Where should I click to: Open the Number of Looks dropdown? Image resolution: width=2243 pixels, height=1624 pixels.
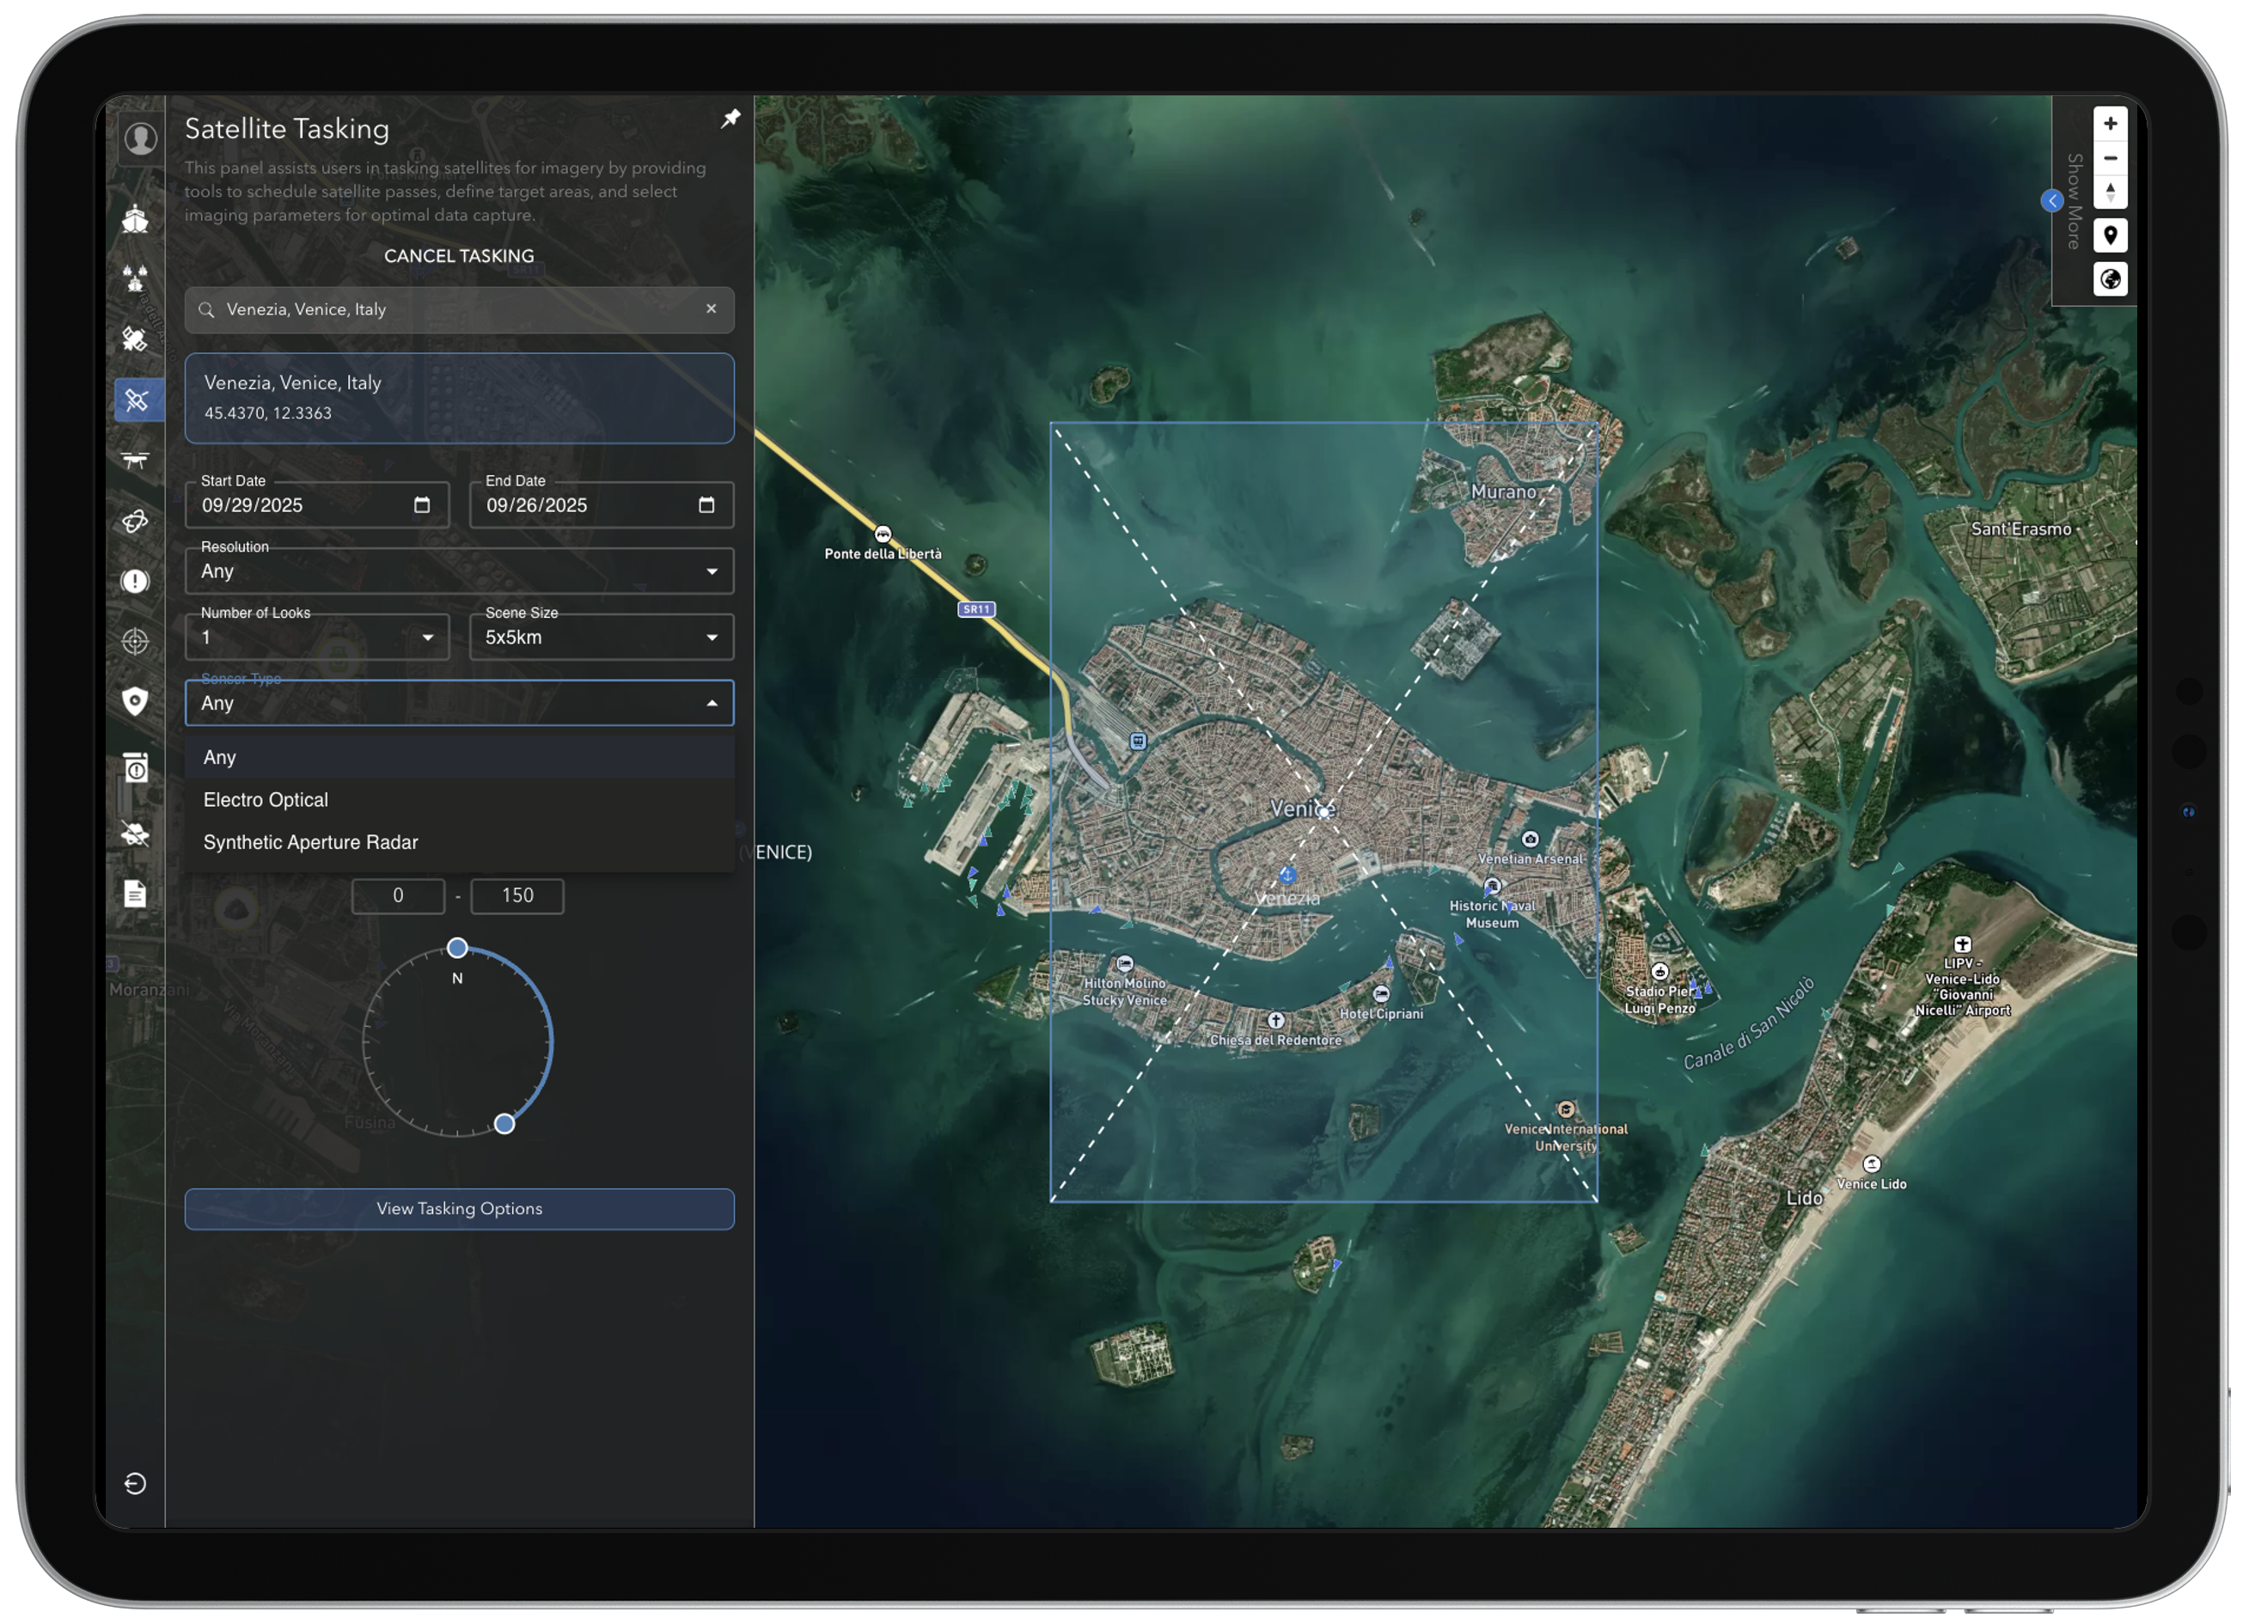click(x=317, y=638)
